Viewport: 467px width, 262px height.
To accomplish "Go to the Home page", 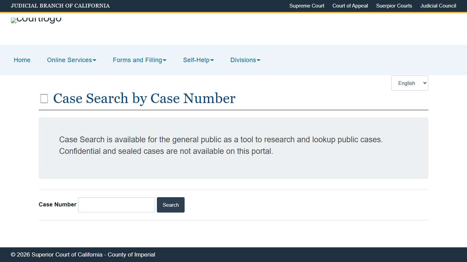I will pyautogui.click(x=22, y=60).
